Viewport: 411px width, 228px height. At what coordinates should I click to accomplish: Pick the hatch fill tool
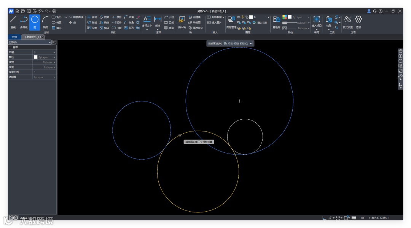[x=56, y=28]
